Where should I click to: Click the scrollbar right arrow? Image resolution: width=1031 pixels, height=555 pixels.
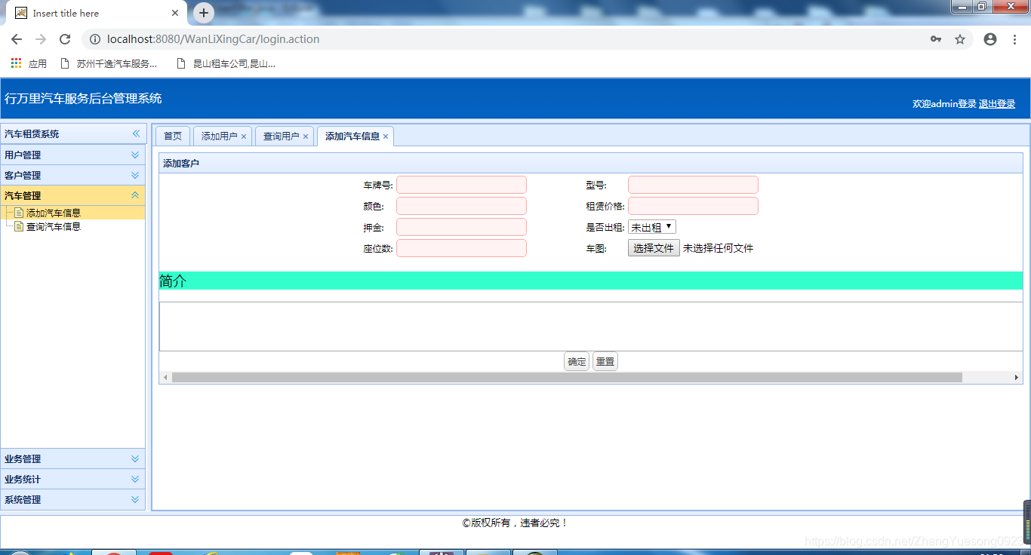(x=1017, y=377)
